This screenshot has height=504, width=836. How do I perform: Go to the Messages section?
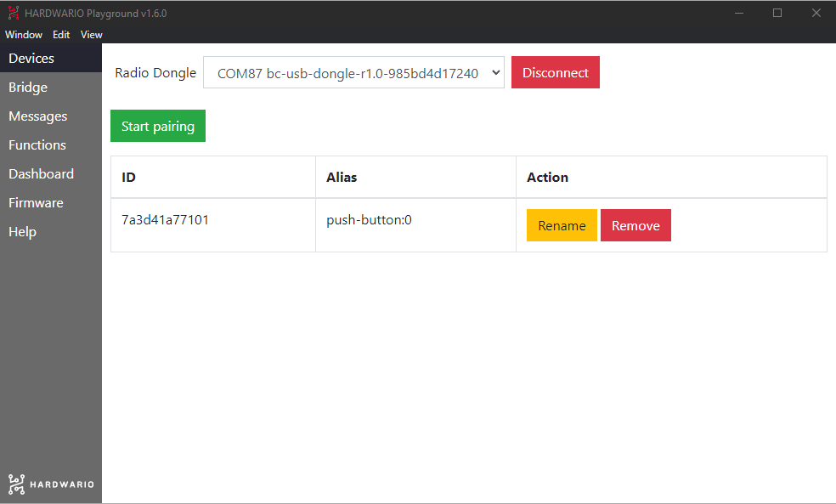51,116
